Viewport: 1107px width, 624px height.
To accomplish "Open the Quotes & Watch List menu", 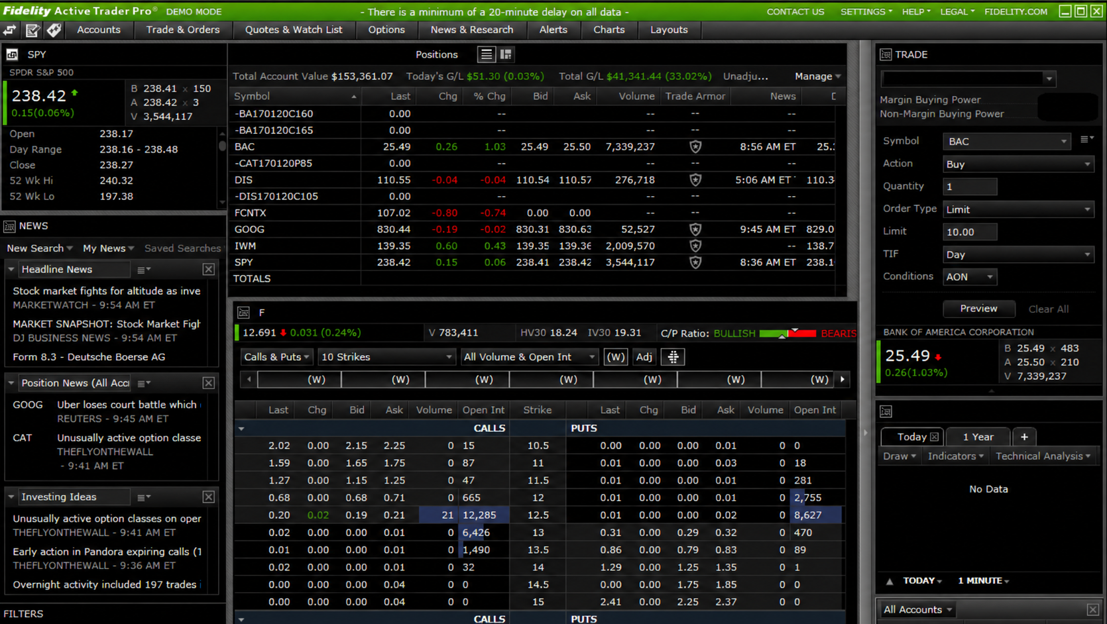I will coord(294,30).
